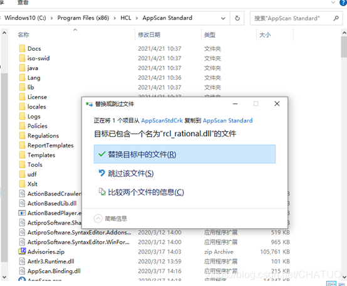This screenshot has height=286, width=347.
Task: Select the java folder icon
Action: click(22, 68)
